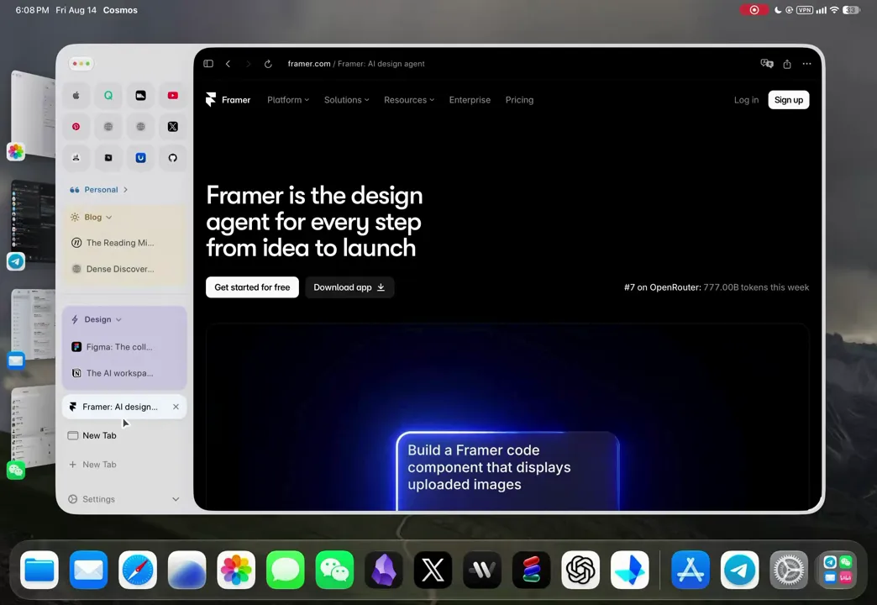The image size is (877, 605).
Task: Click the Download app button
Action: click(x=349, y=287)
